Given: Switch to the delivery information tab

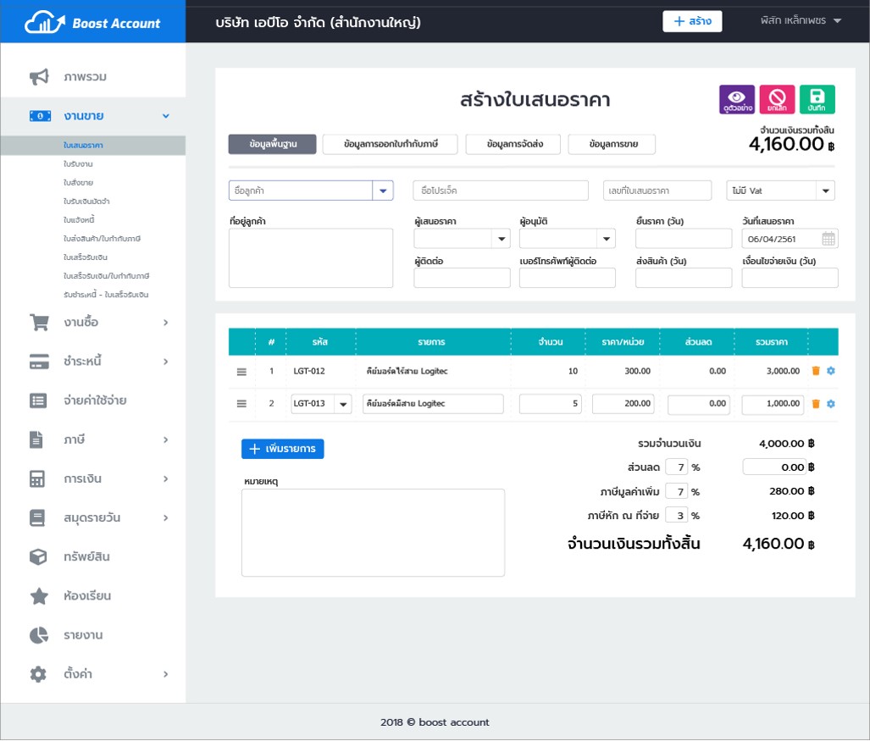Looking at the screenshot, I should point(515,145).
